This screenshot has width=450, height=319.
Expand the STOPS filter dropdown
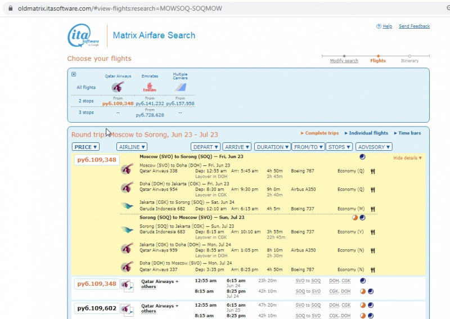coord(339,147)
